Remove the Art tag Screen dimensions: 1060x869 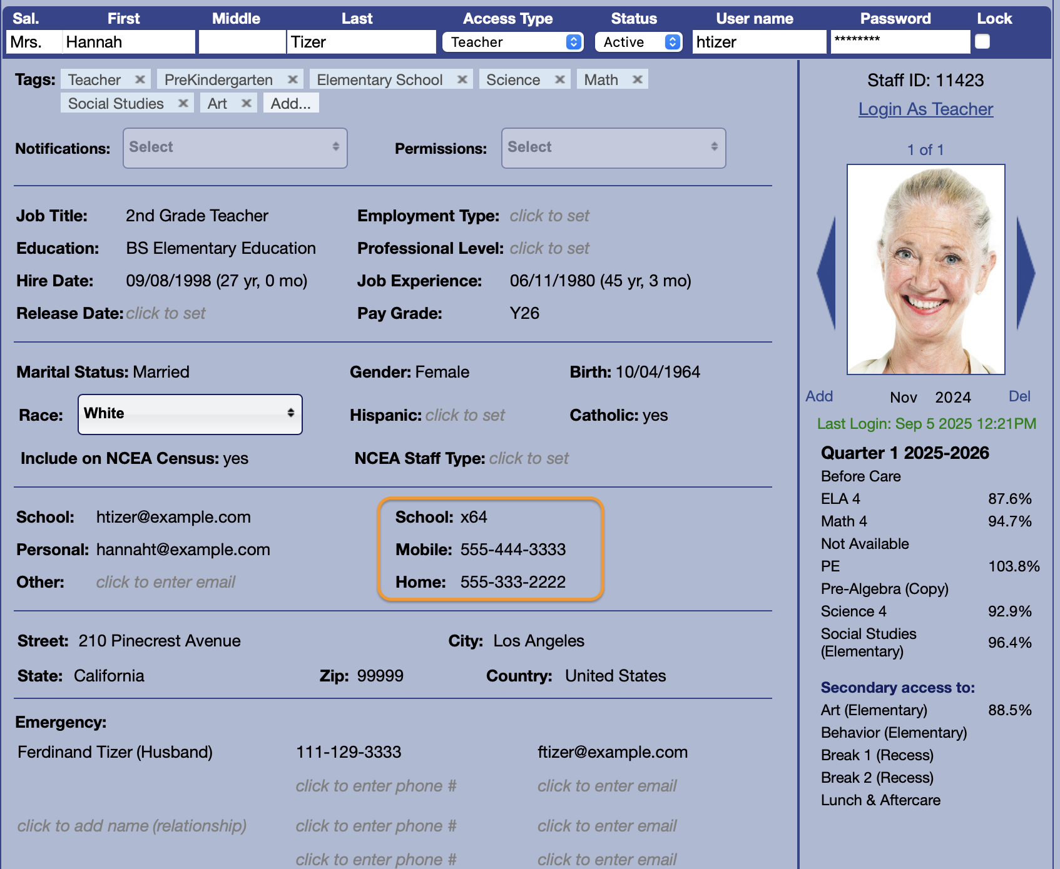point(247,103)
